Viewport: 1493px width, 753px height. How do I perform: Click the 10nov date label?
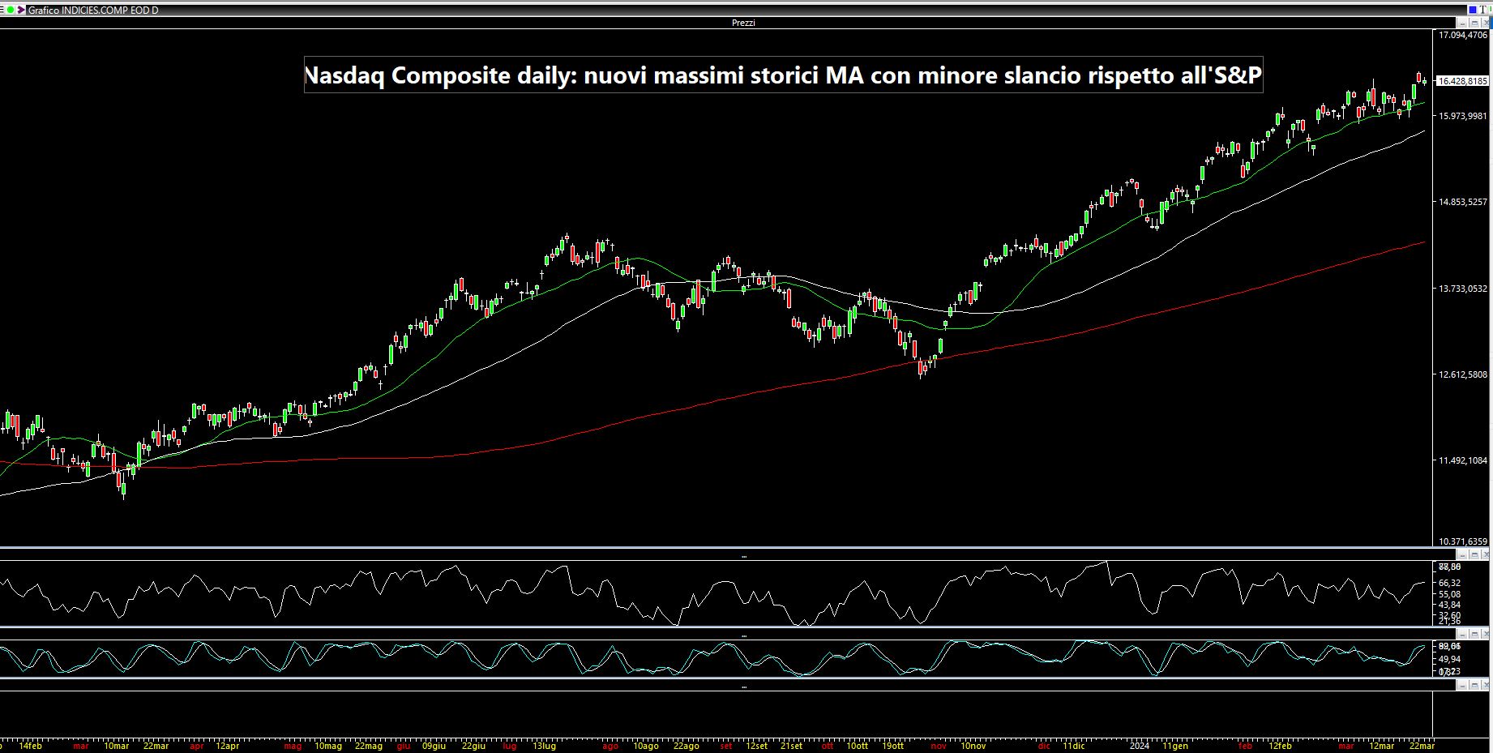click(x=973, y=746)
